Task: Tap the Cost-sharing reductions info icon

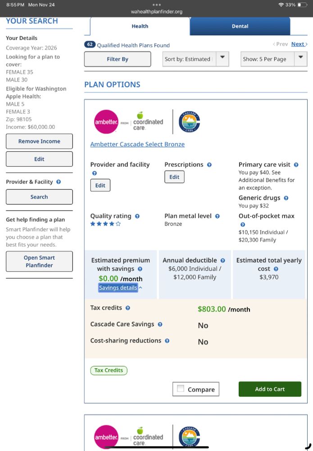Action: (x=167, y=341)
